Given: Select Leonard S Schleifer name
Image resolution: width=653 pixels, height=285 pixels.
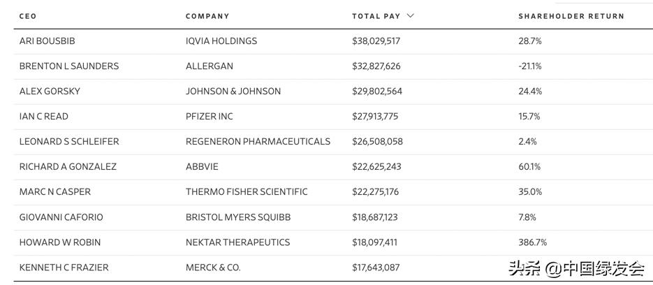Looking at the screenshot, I should 69,142.
